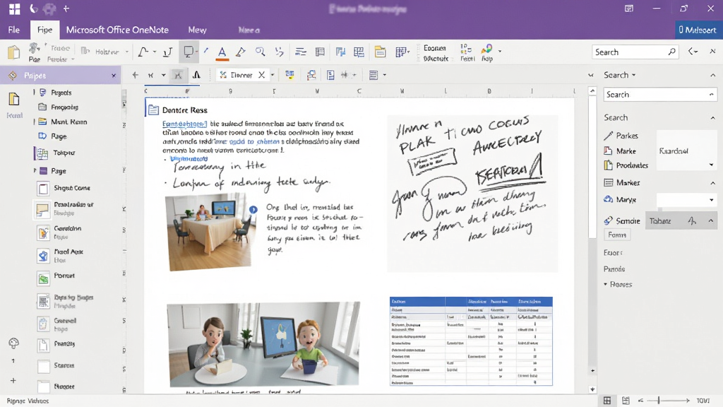The width and height of the screenshot is (723, 407).
Task: Select the font color A icon
Action: click(222, 52)
